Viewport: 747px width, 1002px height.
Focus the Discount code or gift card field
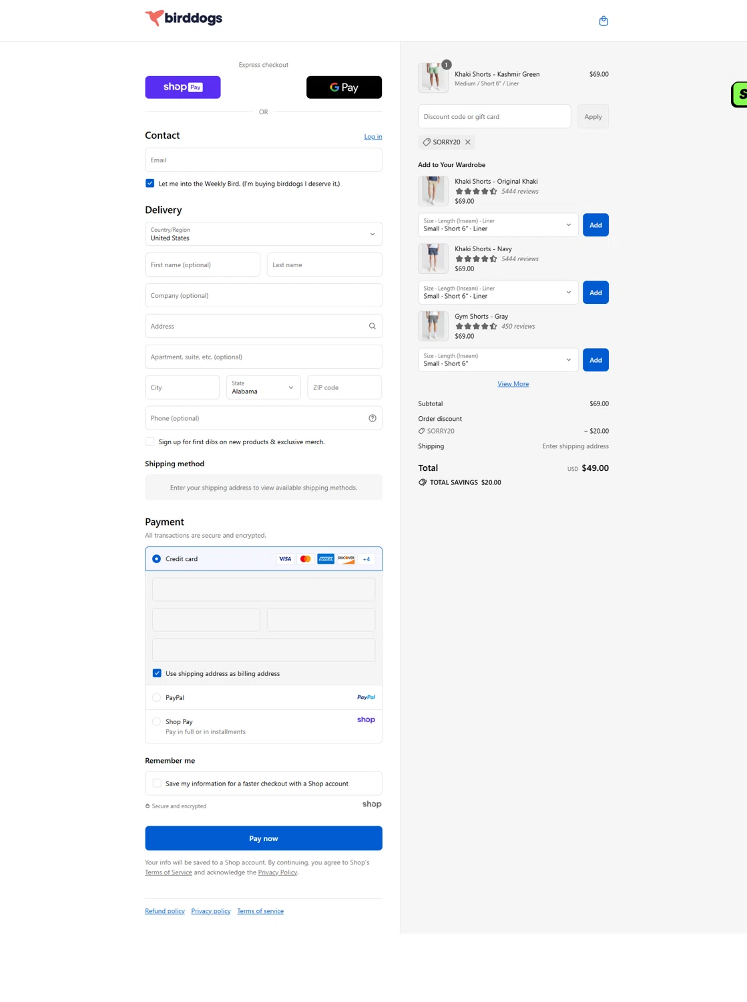(494, 117)
